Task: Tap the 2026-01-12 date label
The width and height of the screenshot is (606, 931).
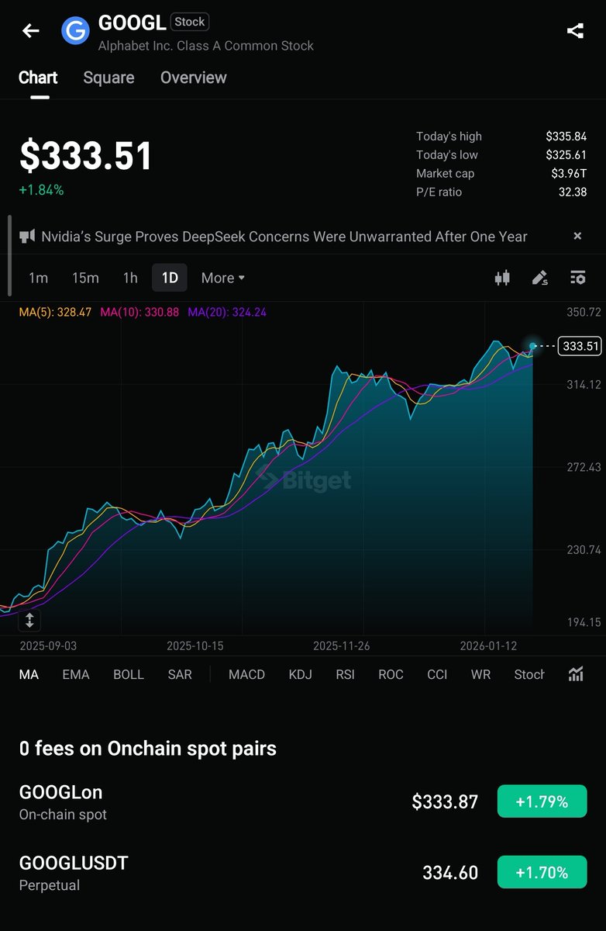Action: [488, 645]
